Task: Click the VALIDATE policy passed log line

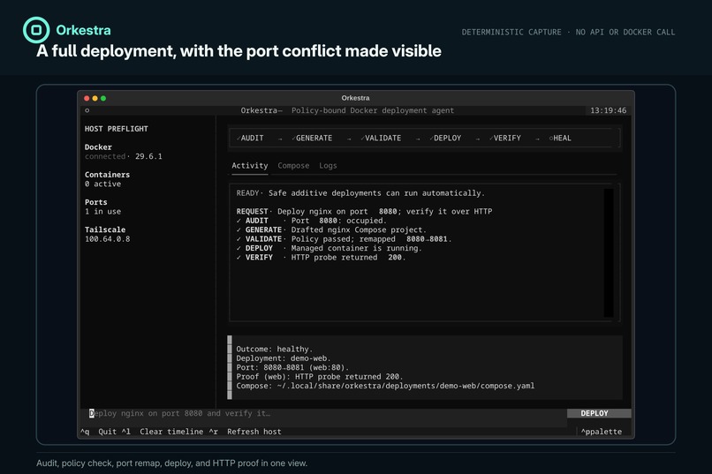Action: pos(345,238)
